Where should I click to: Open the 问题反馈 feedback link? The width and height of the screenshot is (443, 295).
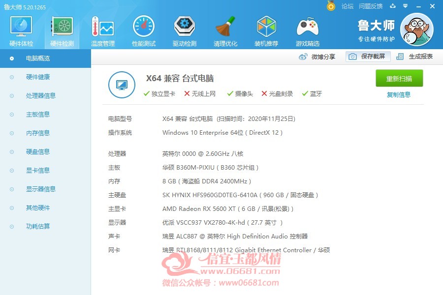(x=371, y=6)
